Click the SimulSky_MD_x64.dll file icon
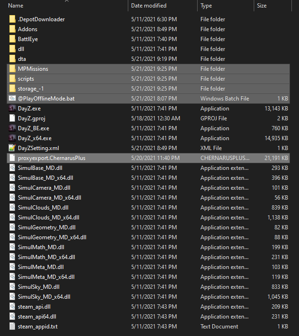Screen dimensions: 299x336 pos(12,296)
